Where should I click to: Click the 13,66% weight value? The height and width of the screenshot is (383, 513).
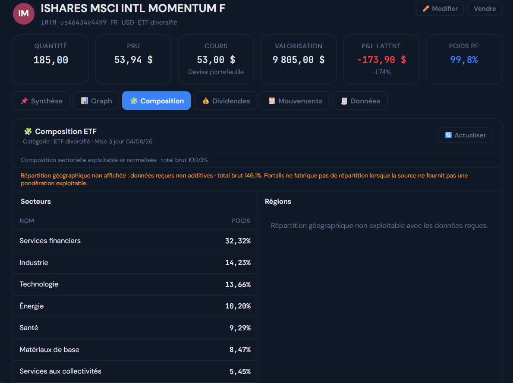click(238, 285)
